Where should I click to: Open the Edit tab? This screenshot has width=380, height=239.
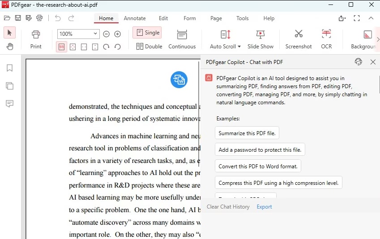[163, 18]
